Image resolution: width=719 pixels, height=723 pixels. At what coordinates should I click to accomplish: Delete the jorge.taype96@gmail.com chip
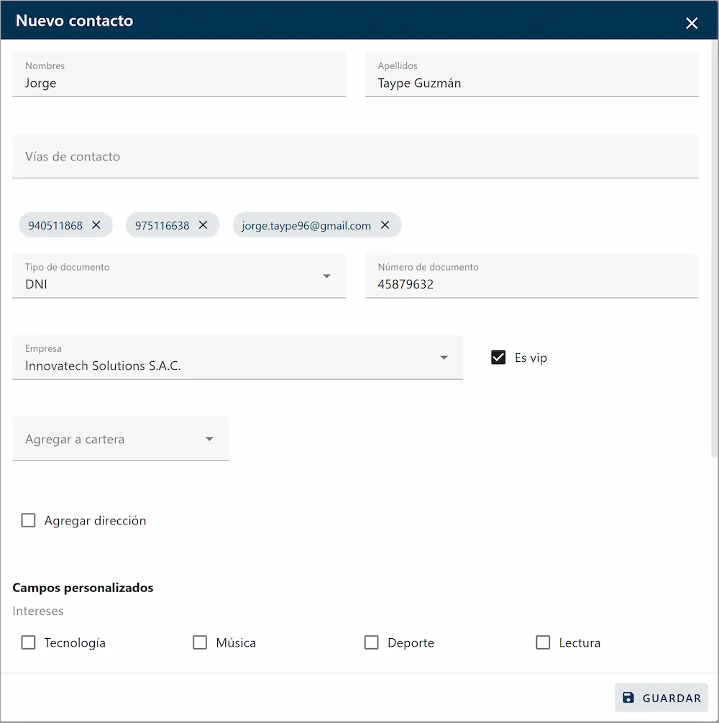pyautogui.click(x=385, y=225)
